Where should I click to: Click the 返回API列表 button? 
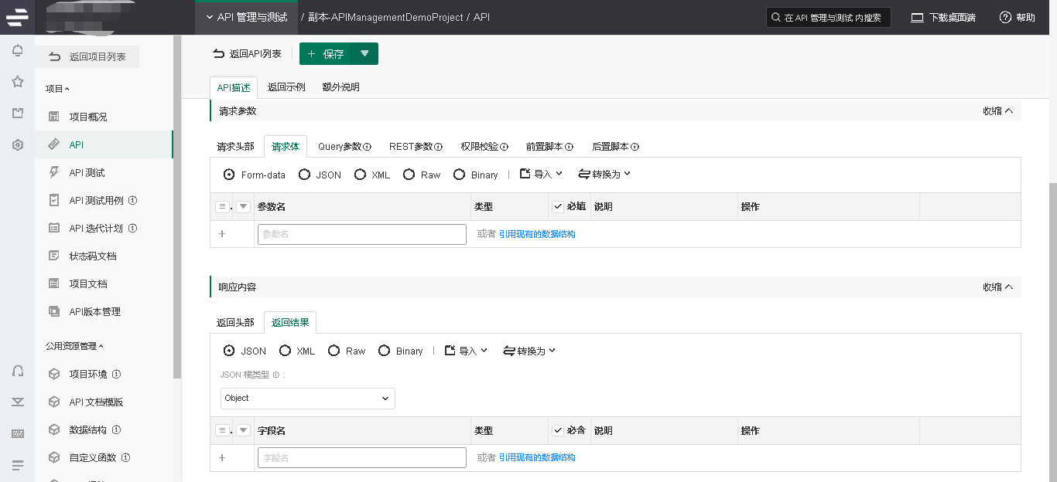pos(247,54)
